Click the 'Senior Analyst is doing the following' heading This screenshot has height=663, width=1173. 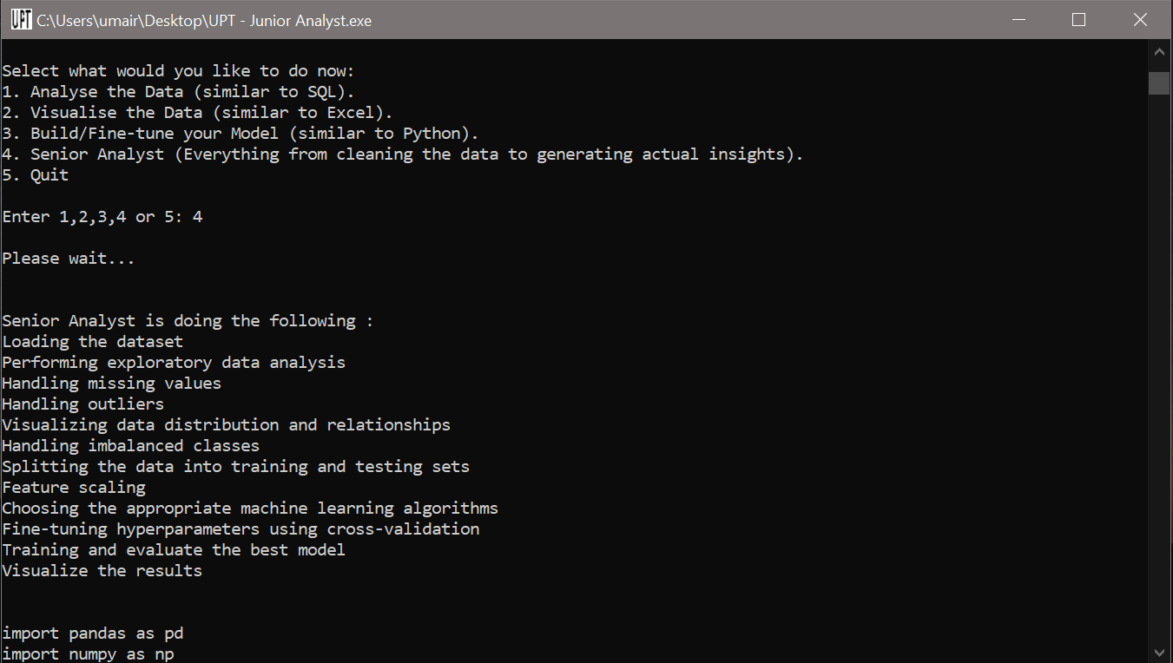click(187, 320)
